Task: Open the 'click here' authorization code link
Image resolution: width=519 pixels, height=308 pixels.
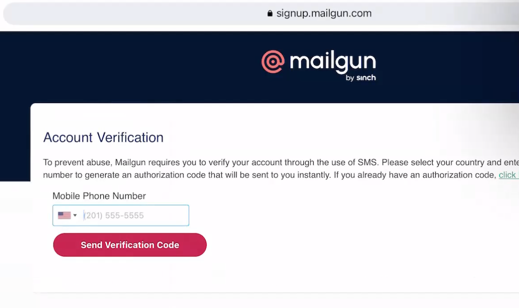Action: pyautogui.click(x=508, y=175)
